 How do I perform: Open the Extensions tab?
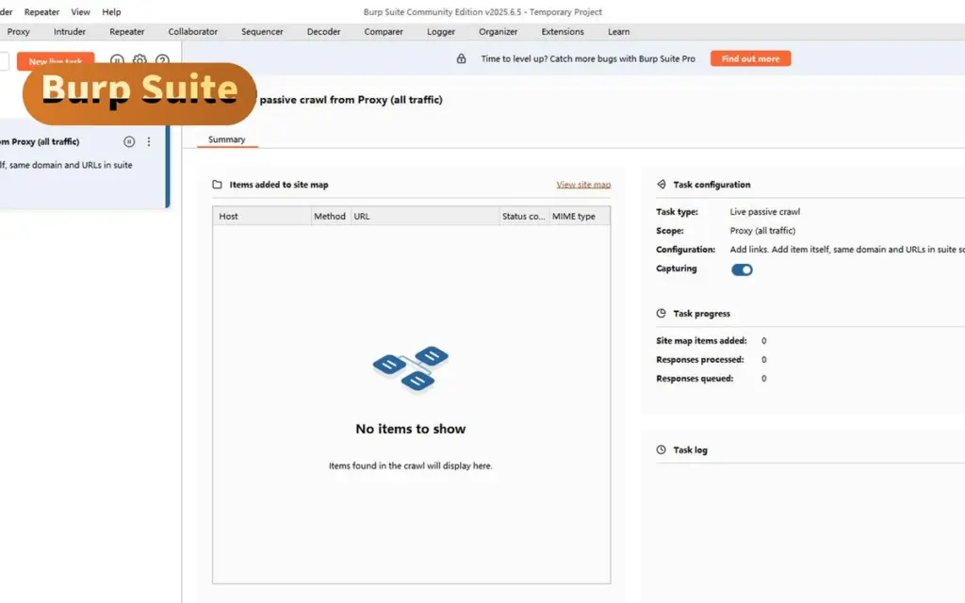click(x=563, y=32)
